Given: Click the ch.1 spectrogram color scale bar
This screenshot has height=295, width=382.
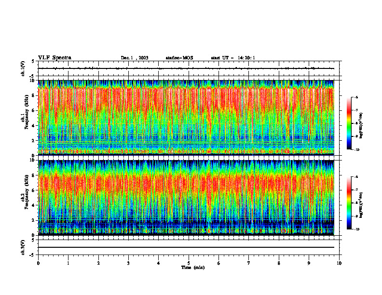Looking at the screenshot, I should [x=349, y=123].
